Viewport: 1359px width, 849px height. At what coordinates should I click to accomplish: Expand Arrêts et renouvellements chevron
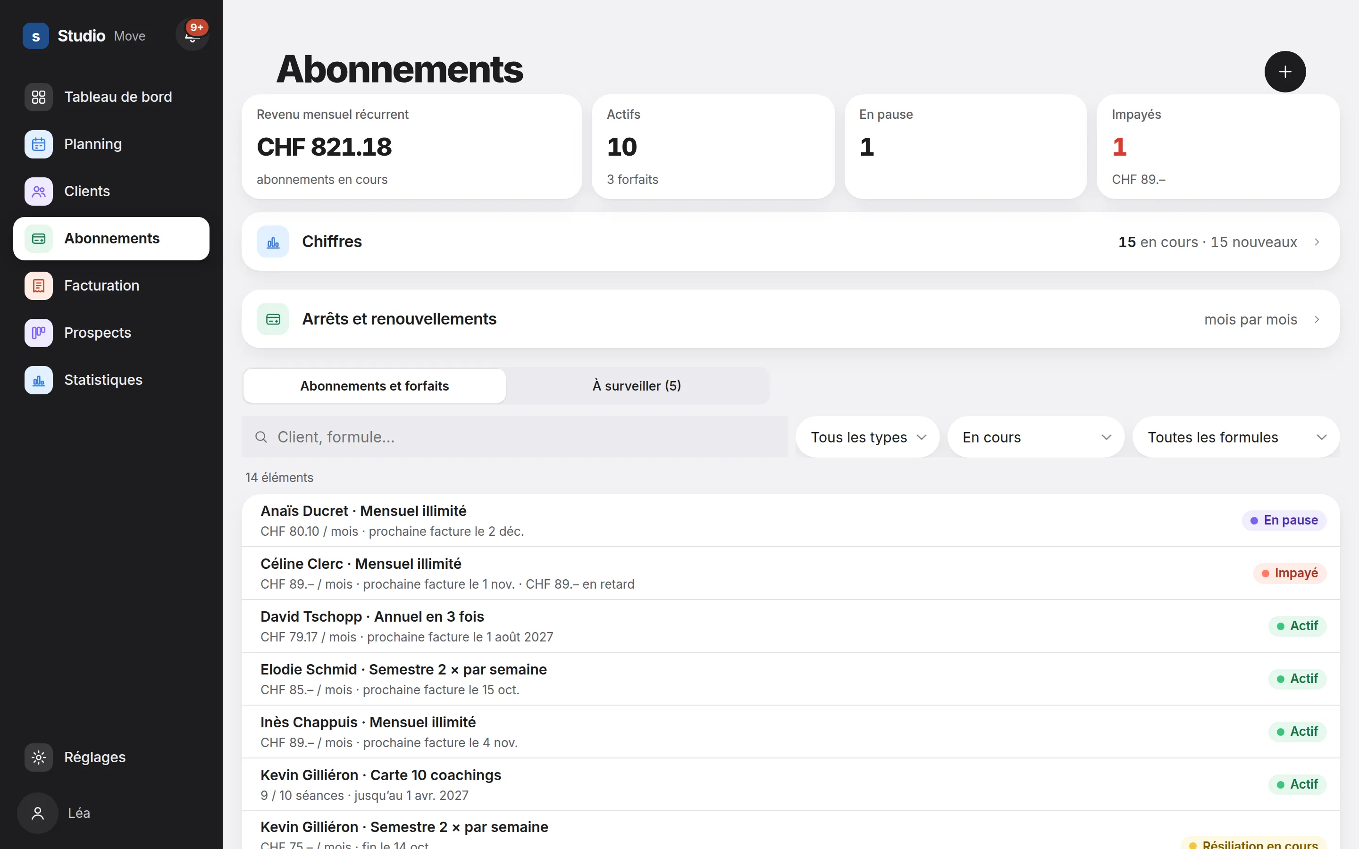tap(1317, 319)
